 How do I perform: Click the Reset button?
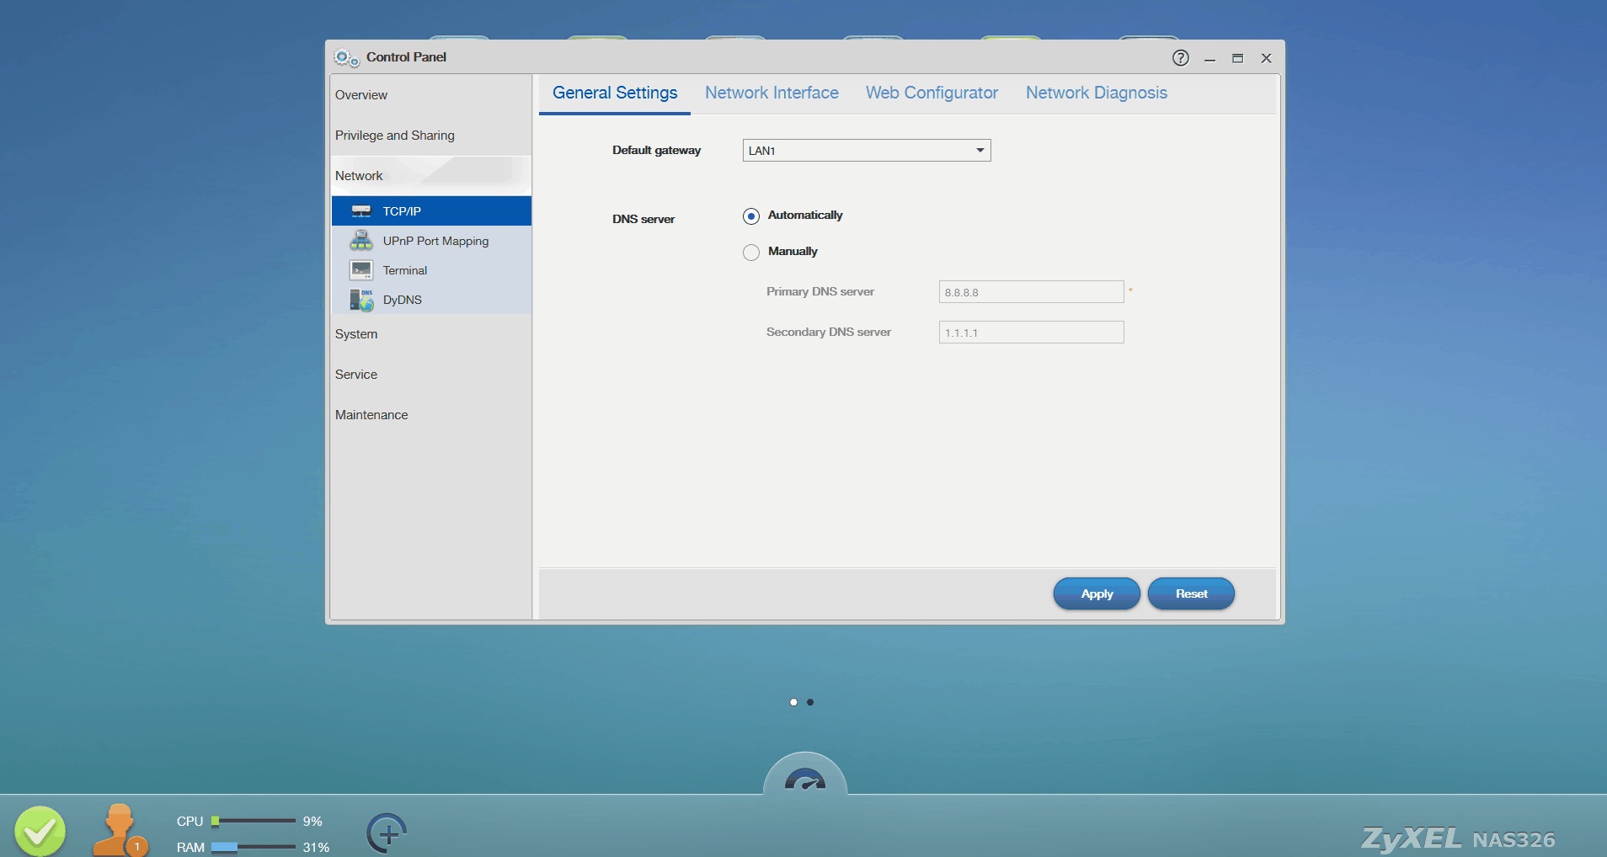1191,594
